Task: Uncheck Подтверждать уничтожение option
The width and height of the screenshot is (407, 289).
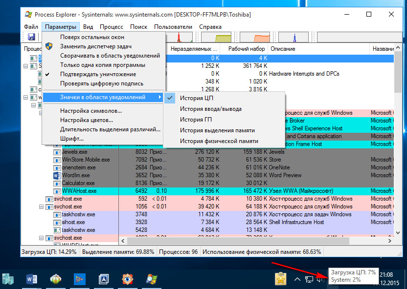Action: 104,74
